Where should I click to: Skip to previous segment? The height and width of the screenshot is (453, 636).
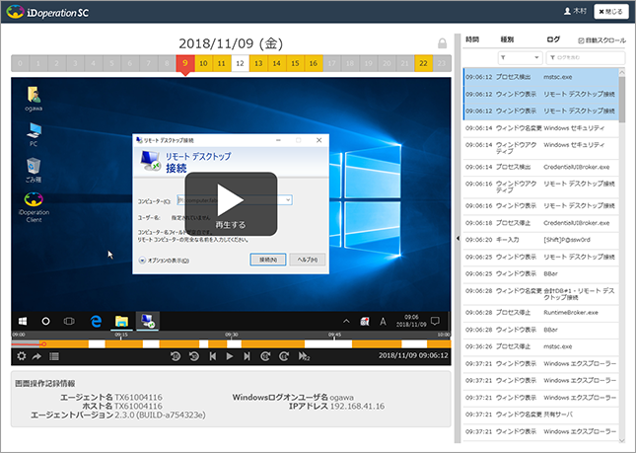[213, 356]
